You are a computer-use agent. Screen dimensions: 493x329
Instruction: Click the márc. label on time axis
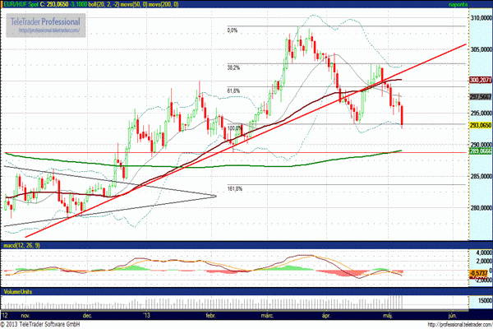pyautogui.click(x=269, y=315)
